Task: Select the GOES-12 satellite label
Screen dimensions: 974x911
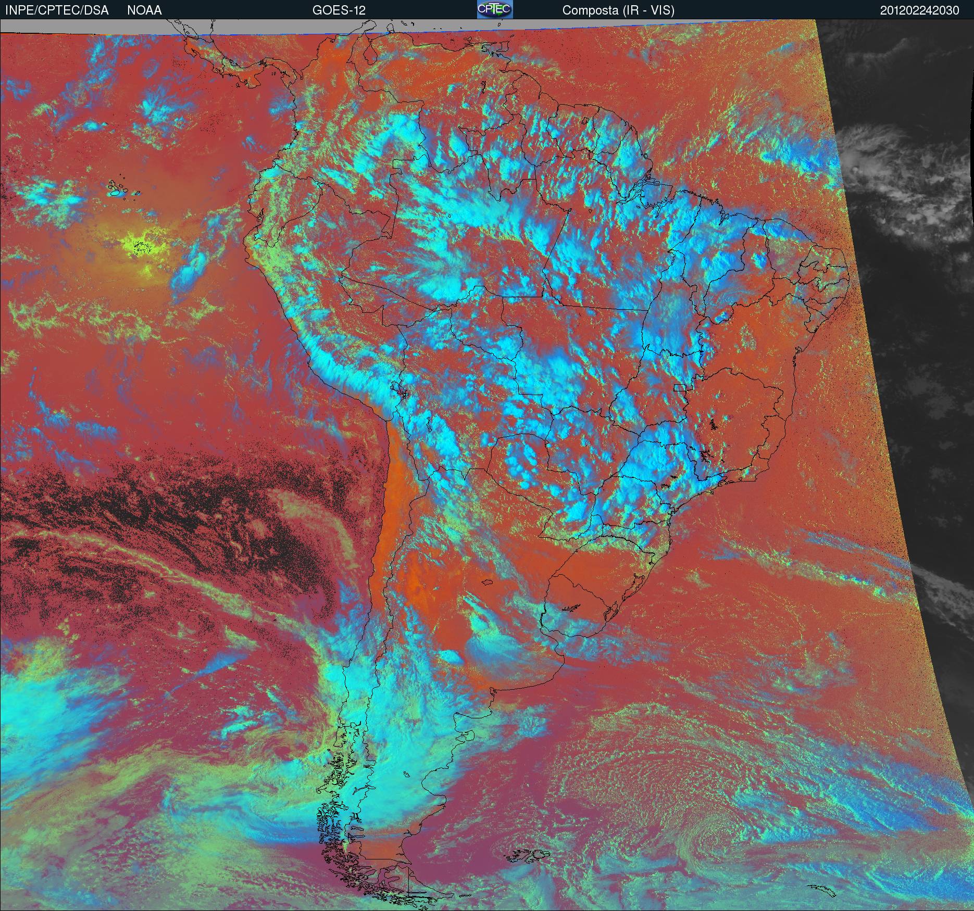Action: pos(339,10)
